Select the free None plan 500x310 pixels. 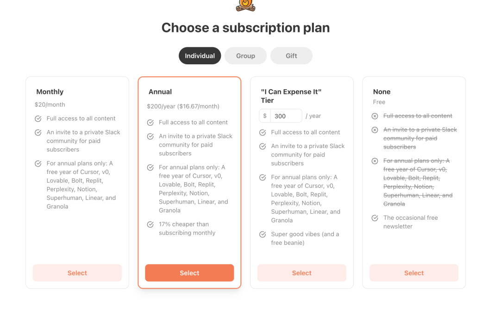click(x=414, y=273)
